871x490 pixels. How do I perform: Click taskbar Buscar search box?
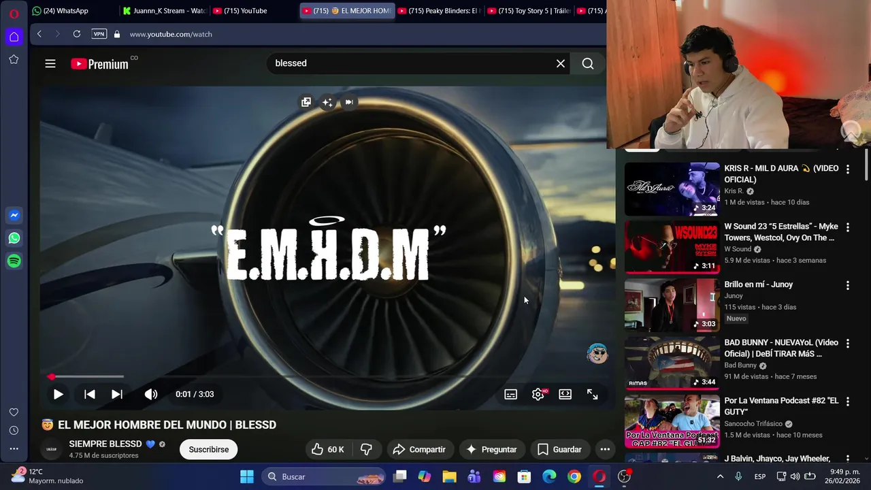point(324,476)
